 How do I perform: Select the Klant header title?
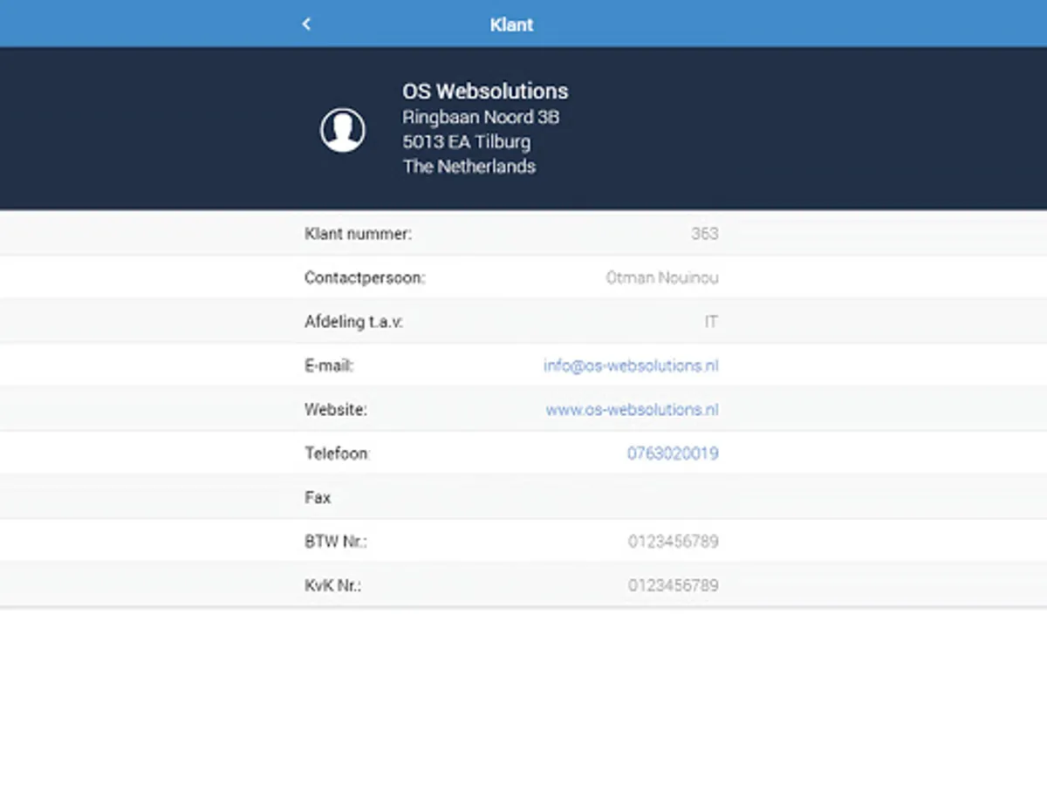pyautogui.click(x=511, y=24)
